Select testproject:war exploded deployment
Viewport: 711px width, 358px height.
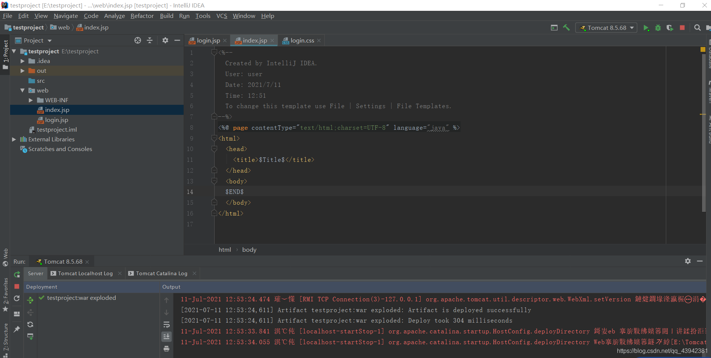pos(81,298)
